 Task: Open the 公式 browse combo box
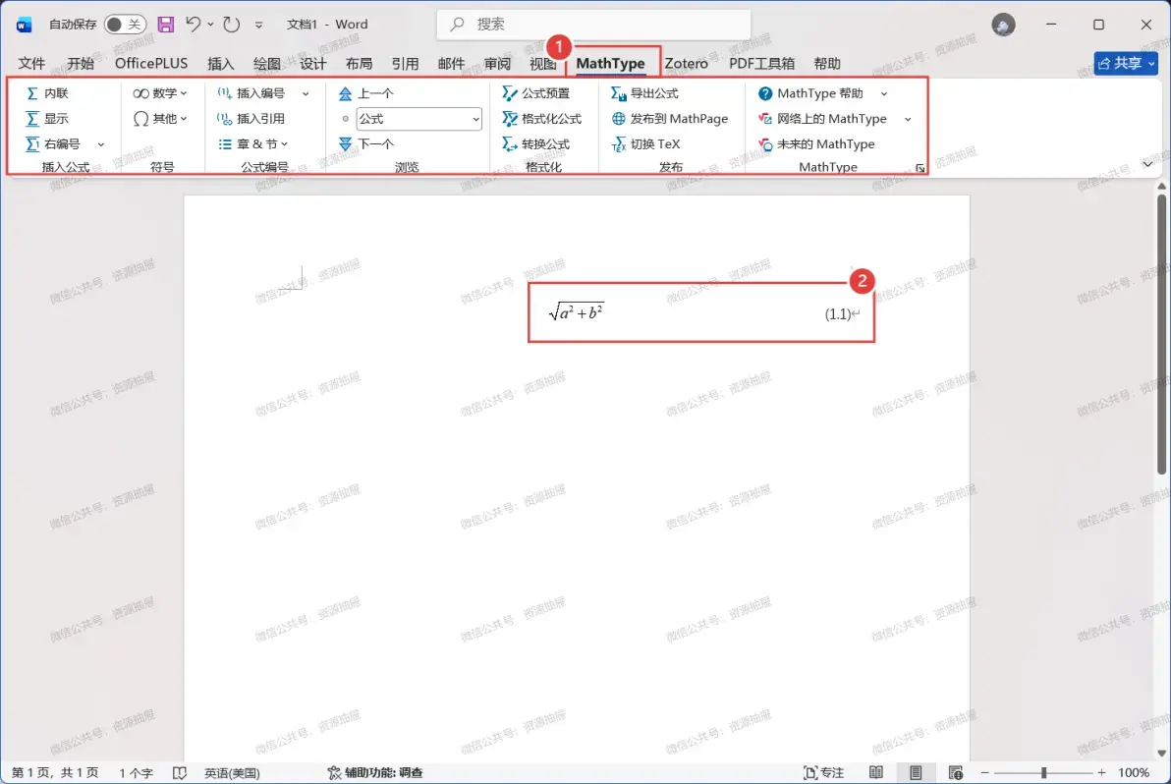pyautogui.click(x=418, y=119)
